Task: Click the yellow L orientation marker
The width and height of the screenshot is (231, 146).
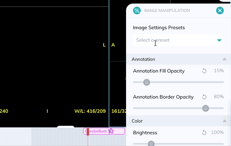Action: pyautogui.click(x=104, y=45)
